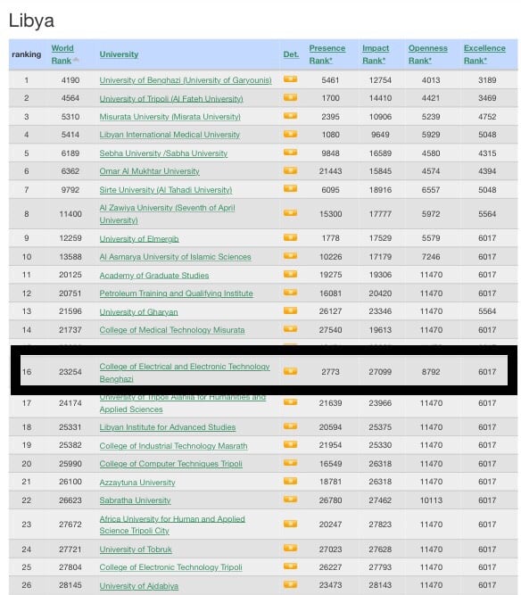Open details icon for Sabratha University
The width and height of the screenshot is (521, 595).
290,500
